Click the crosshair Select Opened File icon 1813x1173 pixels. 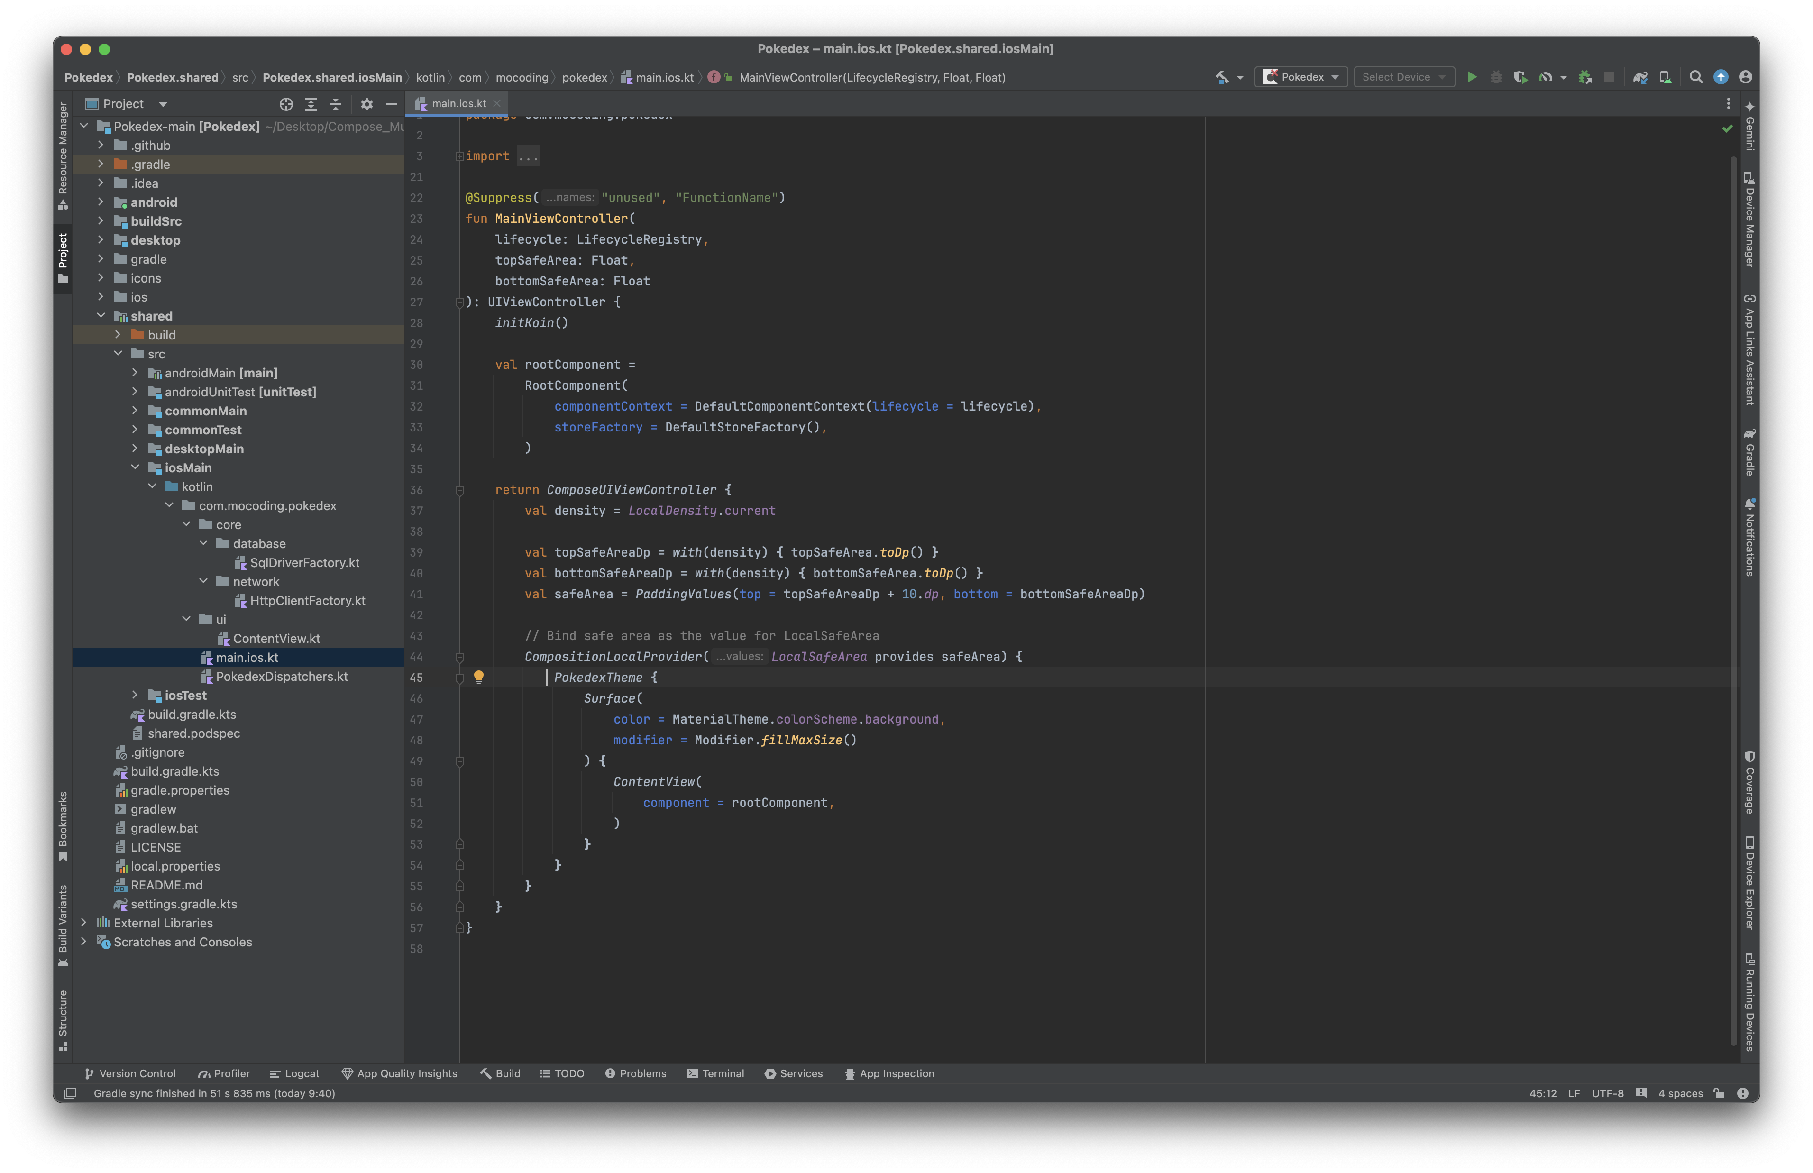pos(285,104)
